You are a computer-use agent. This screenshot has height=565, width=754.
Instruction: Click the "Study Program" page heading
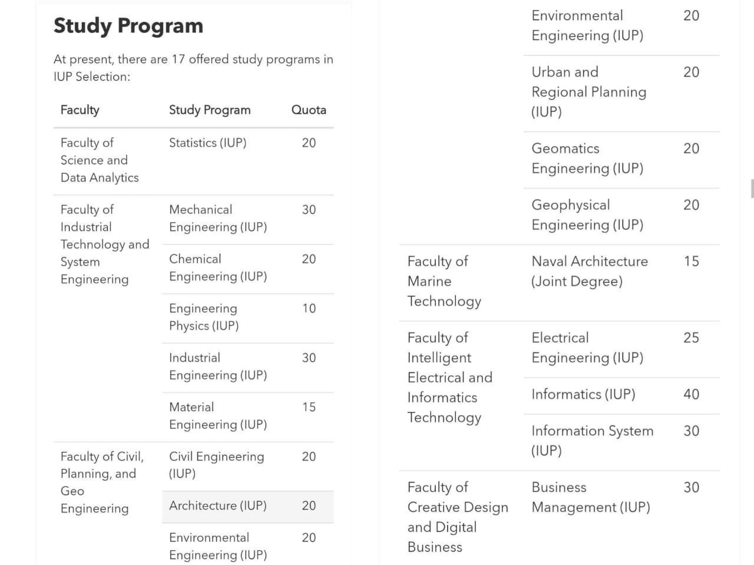pyautogui.click(x=128, y=26)
